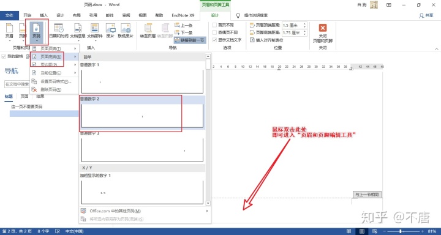Collapse the ribbon with chevron arrow
441x235 pixels.
tap(437, 49)
